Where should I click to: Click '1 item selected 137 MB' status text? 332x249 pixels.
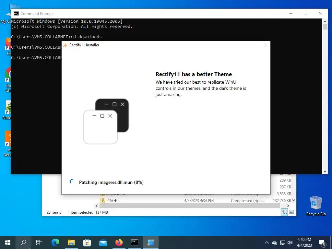coord(88,212)
